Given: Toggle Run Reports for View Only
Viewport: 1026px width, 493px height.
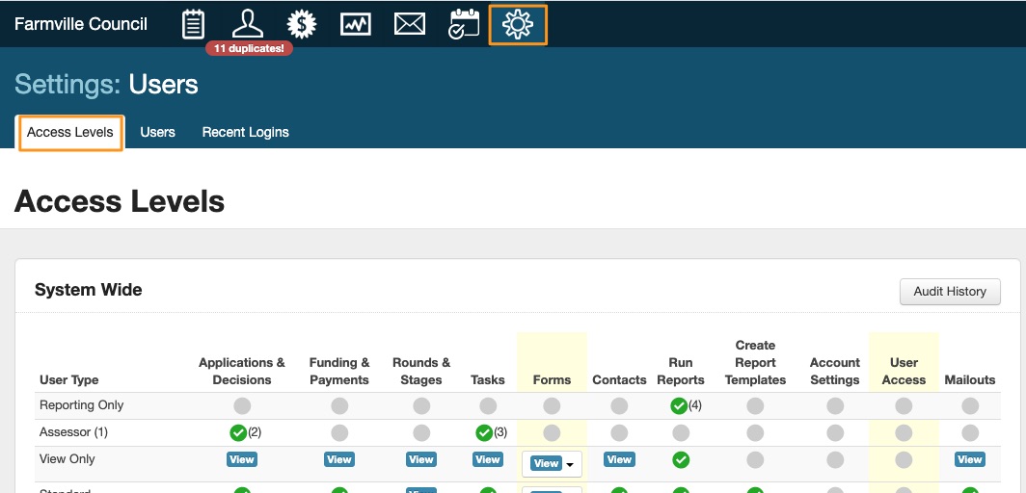Looking at the screenshot, I should (x=681, y=460).
